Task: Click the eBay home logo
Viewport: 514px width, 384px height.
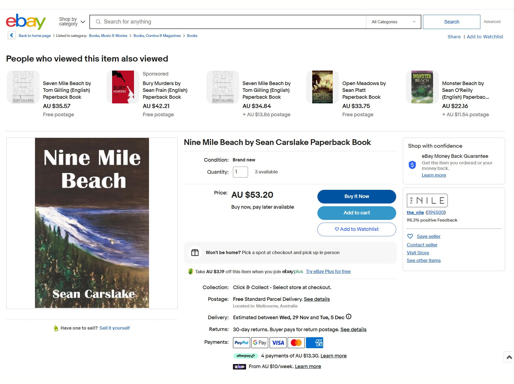Action: (x=26, y=22)
